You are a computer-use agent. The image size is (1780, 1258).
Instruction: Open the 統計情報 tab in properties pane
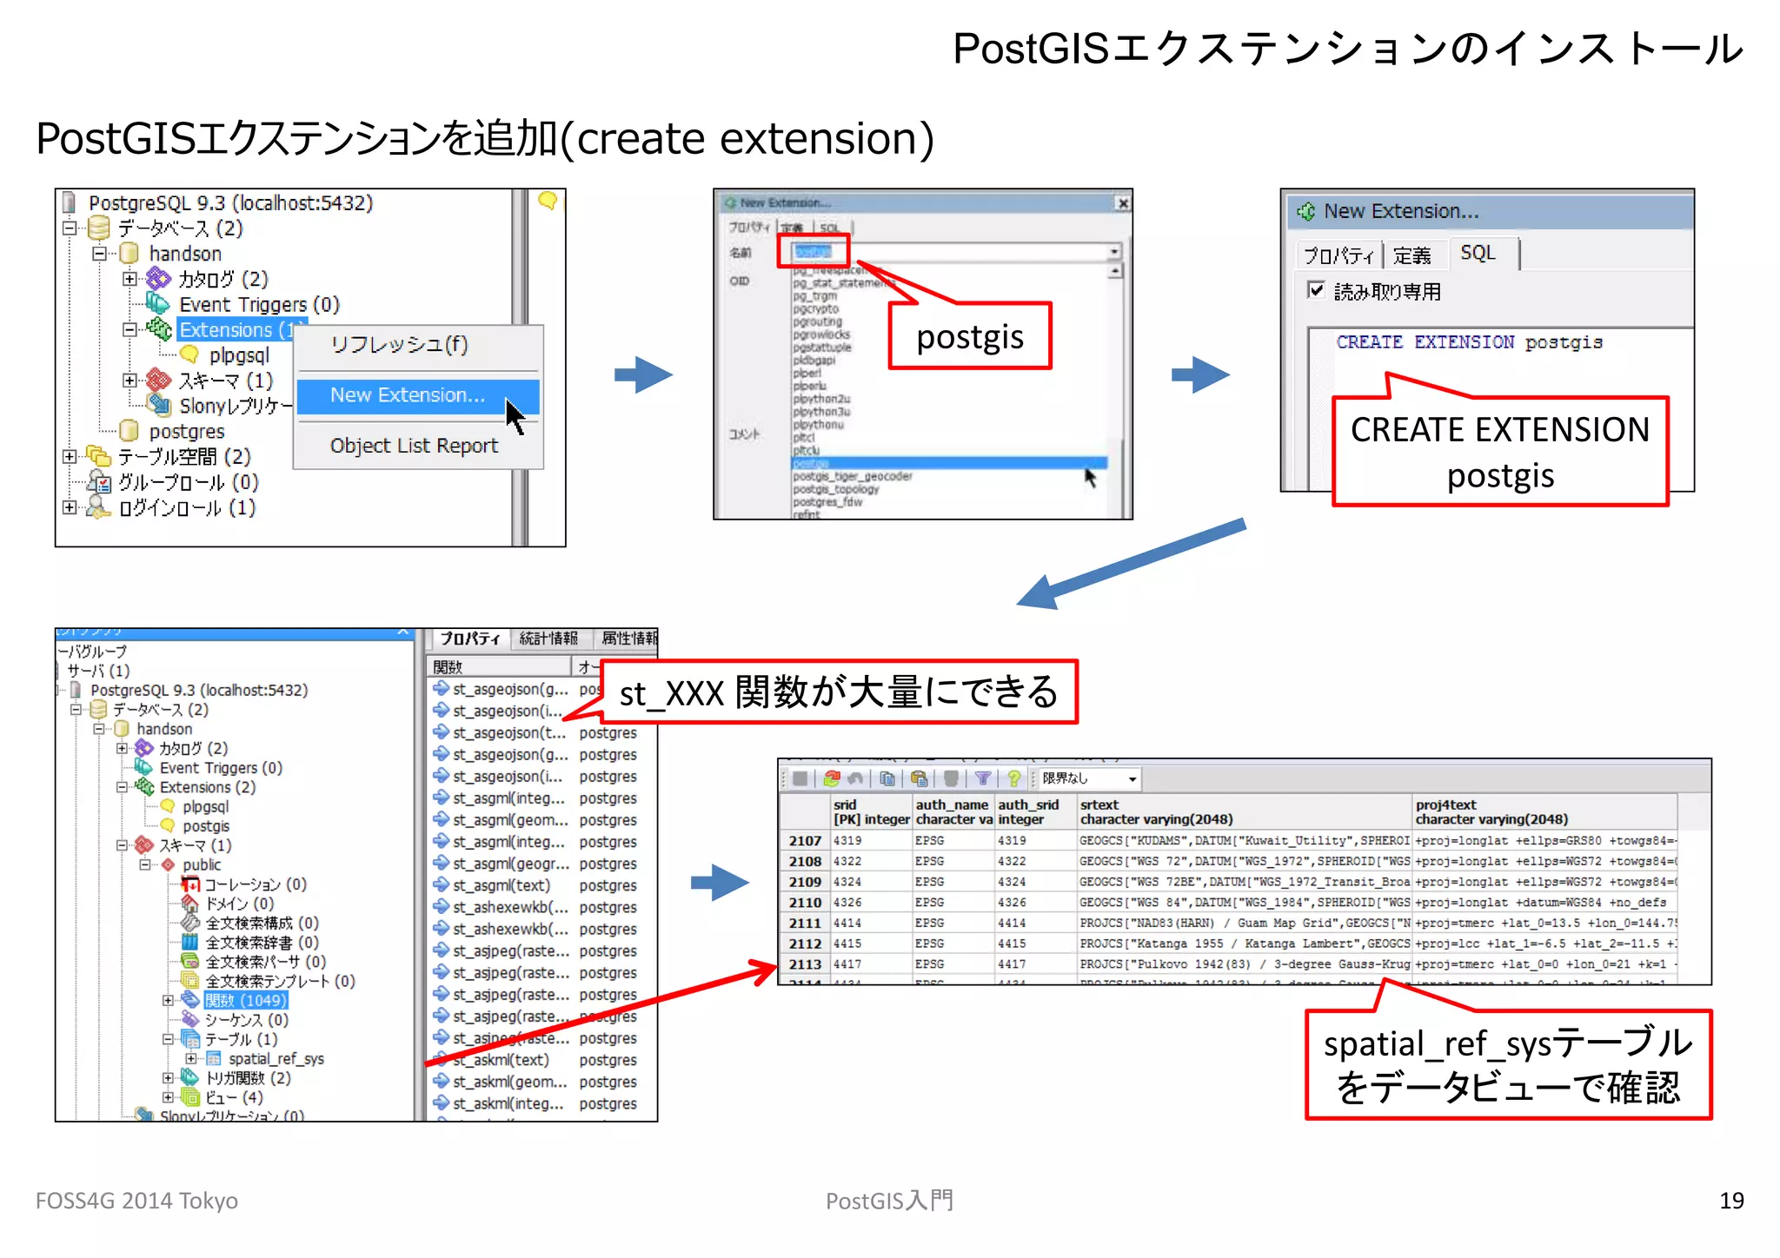pos(548,639)
